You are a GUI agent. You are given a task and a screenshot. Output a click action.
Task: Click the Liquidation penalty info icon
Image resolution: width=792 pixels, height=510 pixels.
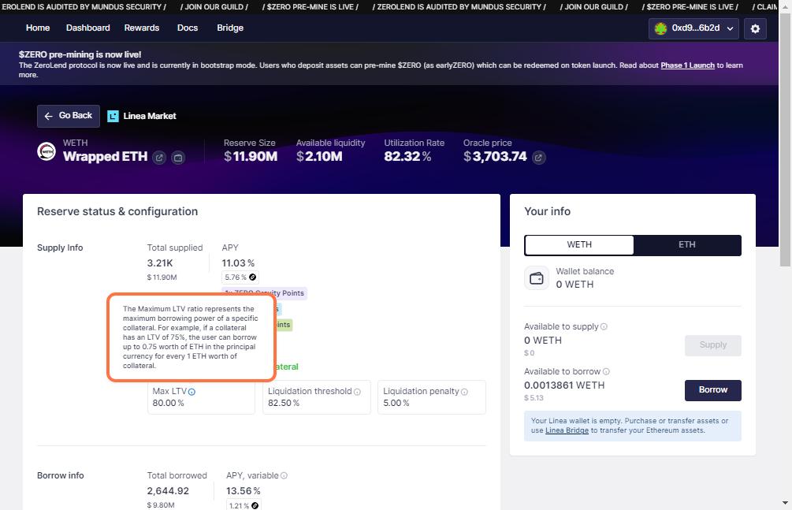click(464, 392)
